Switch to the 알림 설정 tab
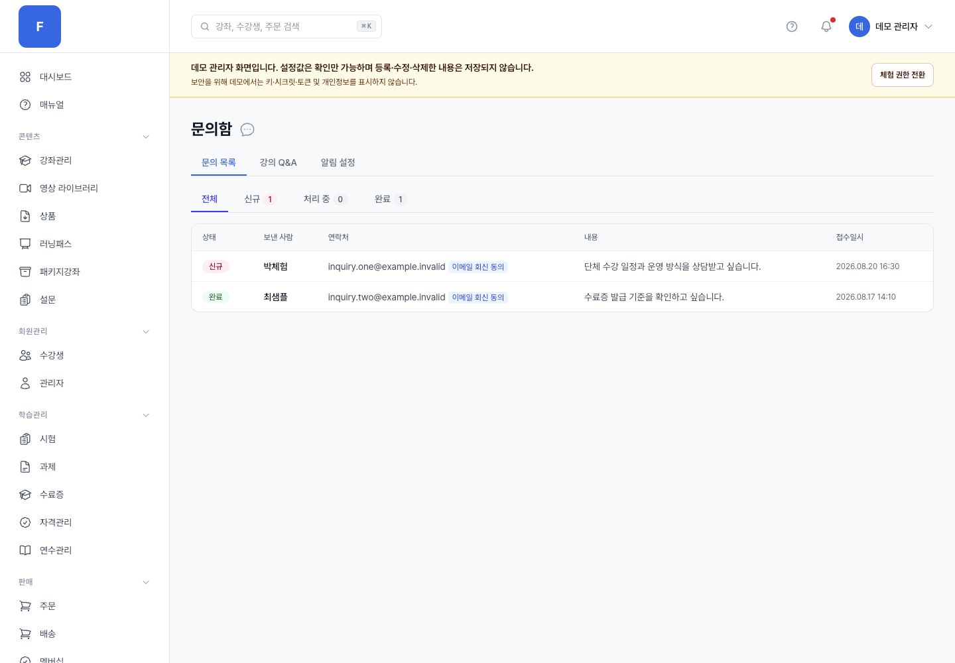Image resolution: width=955 pixels, height=663 pixels. (338, 162)
